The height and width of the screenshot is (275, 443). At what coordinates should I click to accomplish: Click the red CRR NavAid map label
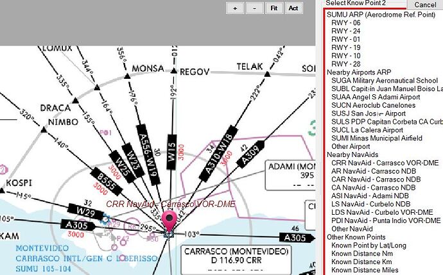tap(171, 204)
